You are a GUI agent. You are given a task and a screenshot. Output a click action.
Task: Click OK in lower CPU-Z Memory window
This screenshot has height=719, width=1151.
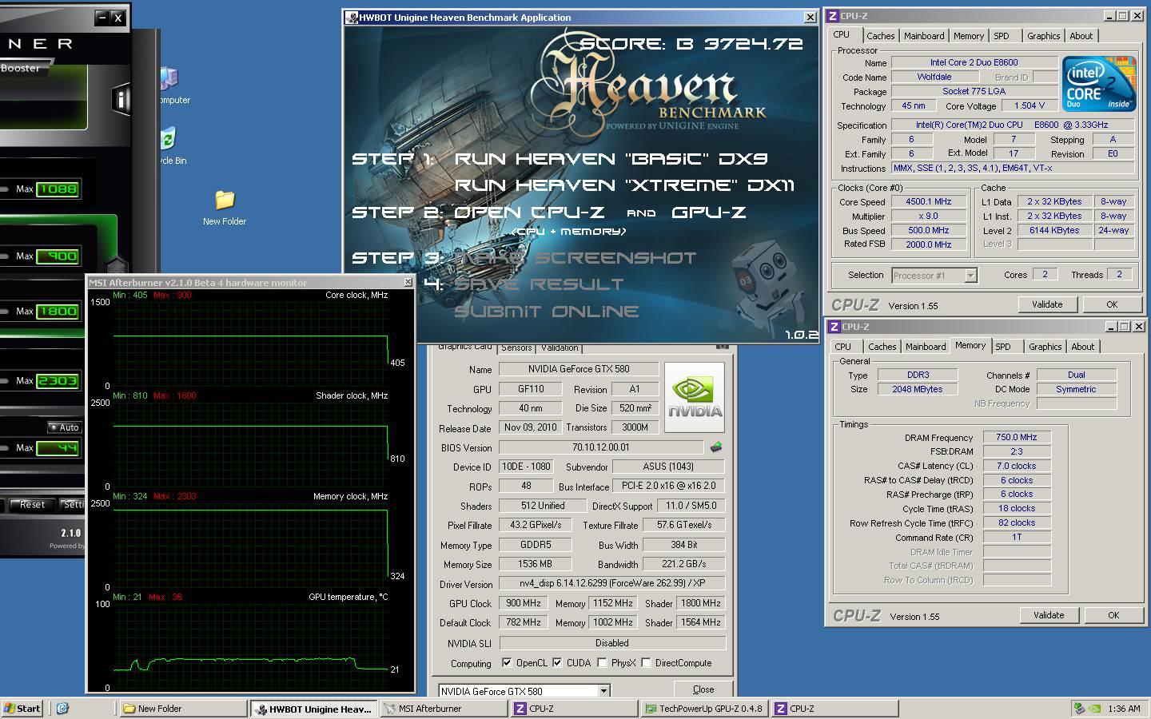tap(1113, 615)
